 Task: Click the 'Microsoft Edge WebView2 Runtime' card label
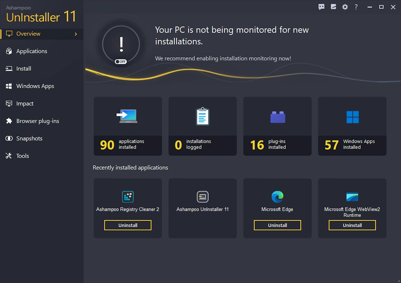(x=352, y=212)
